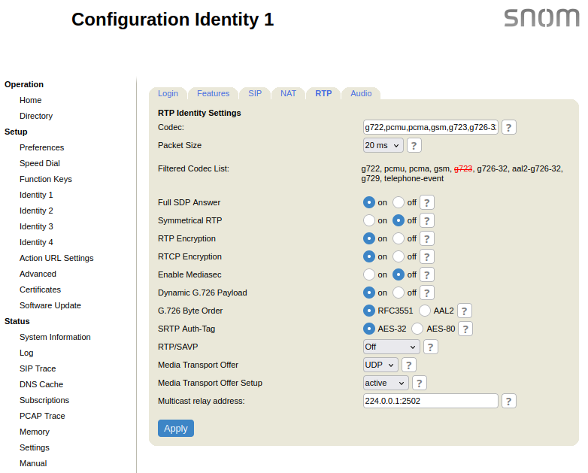Show help for SRTP Auth-Tag
The height and width of the screenshot is (473, 588).
[x=465, y=329]
